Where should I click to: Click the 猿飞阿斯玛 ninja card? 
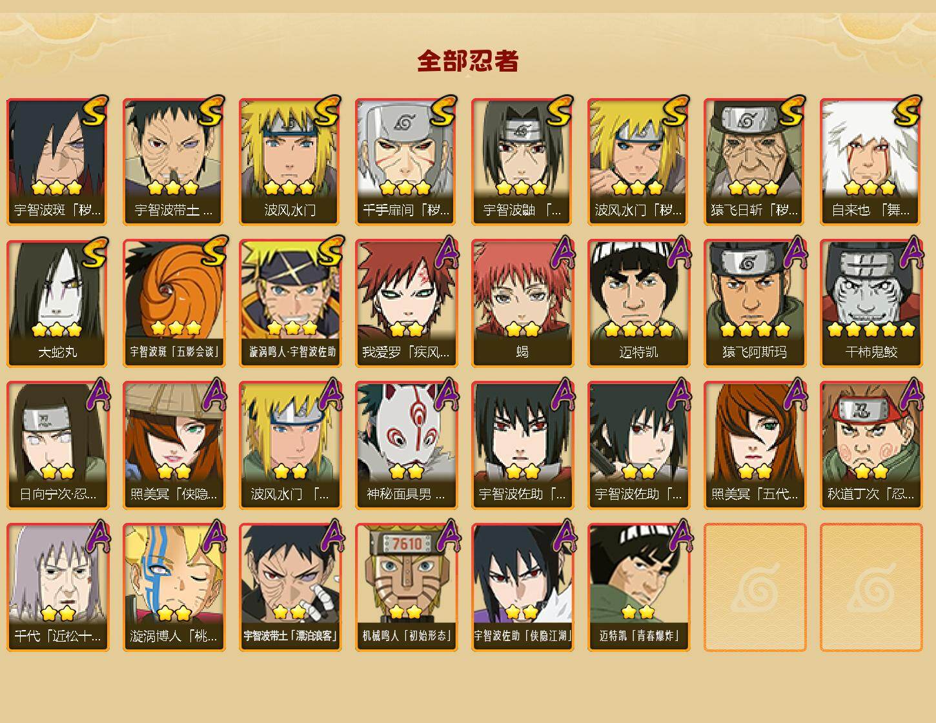[755, 303]
